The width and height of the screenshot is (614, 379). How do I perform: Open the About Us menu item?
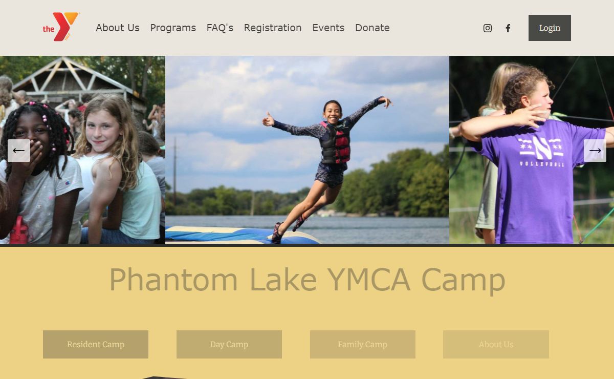click(x=118, y=28)
